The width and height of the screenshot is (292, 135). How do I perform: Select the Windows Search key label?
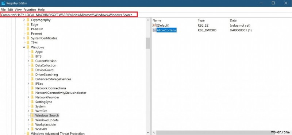pos(47,115)
